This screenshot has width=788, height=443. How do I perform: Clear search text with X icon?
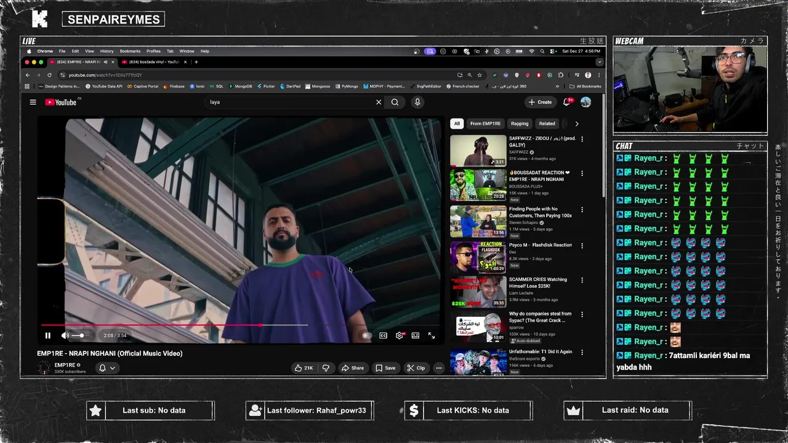pyautogui.click(x=379, y=102)
